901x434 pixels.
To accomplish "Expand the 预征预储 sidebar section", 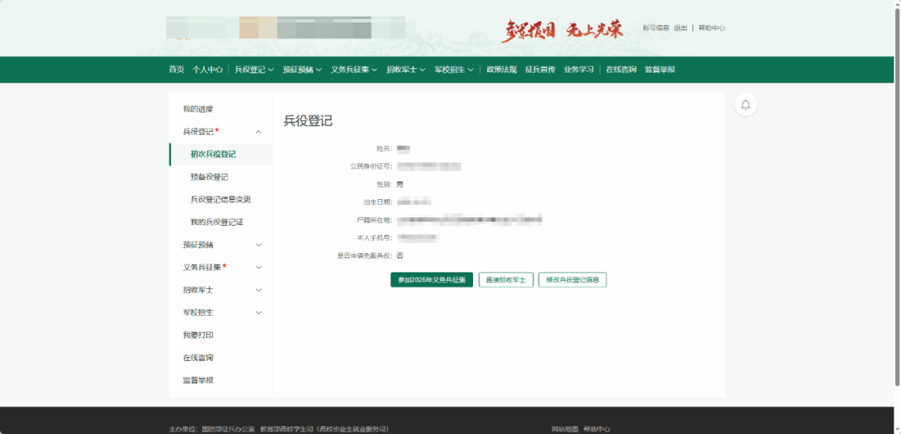I will coord(259,245).
